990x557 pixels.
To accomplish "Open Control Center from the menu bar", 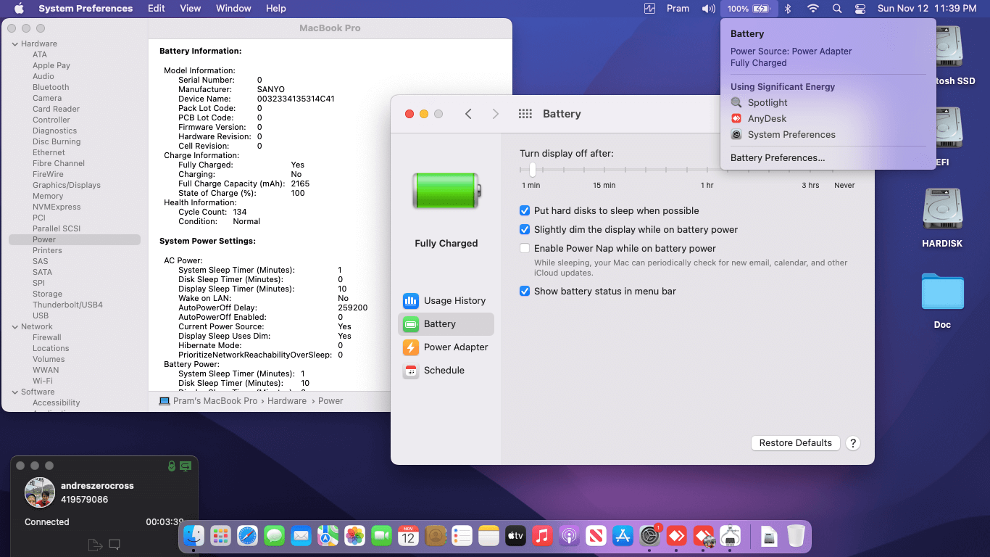I will tap(860, 9).
